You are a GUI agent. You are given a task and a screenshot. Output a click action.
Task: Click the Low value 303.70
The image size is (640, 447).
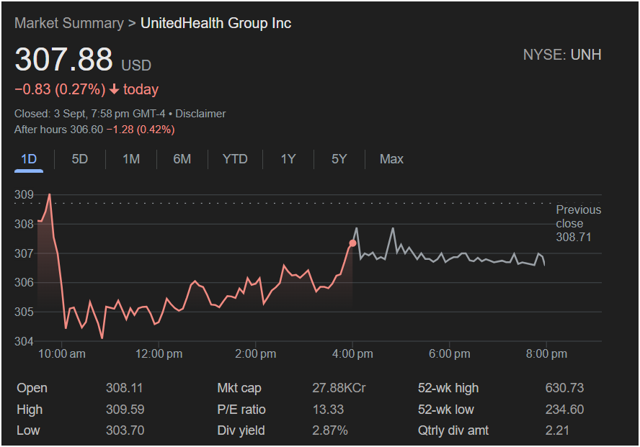[x=125, y=430]
